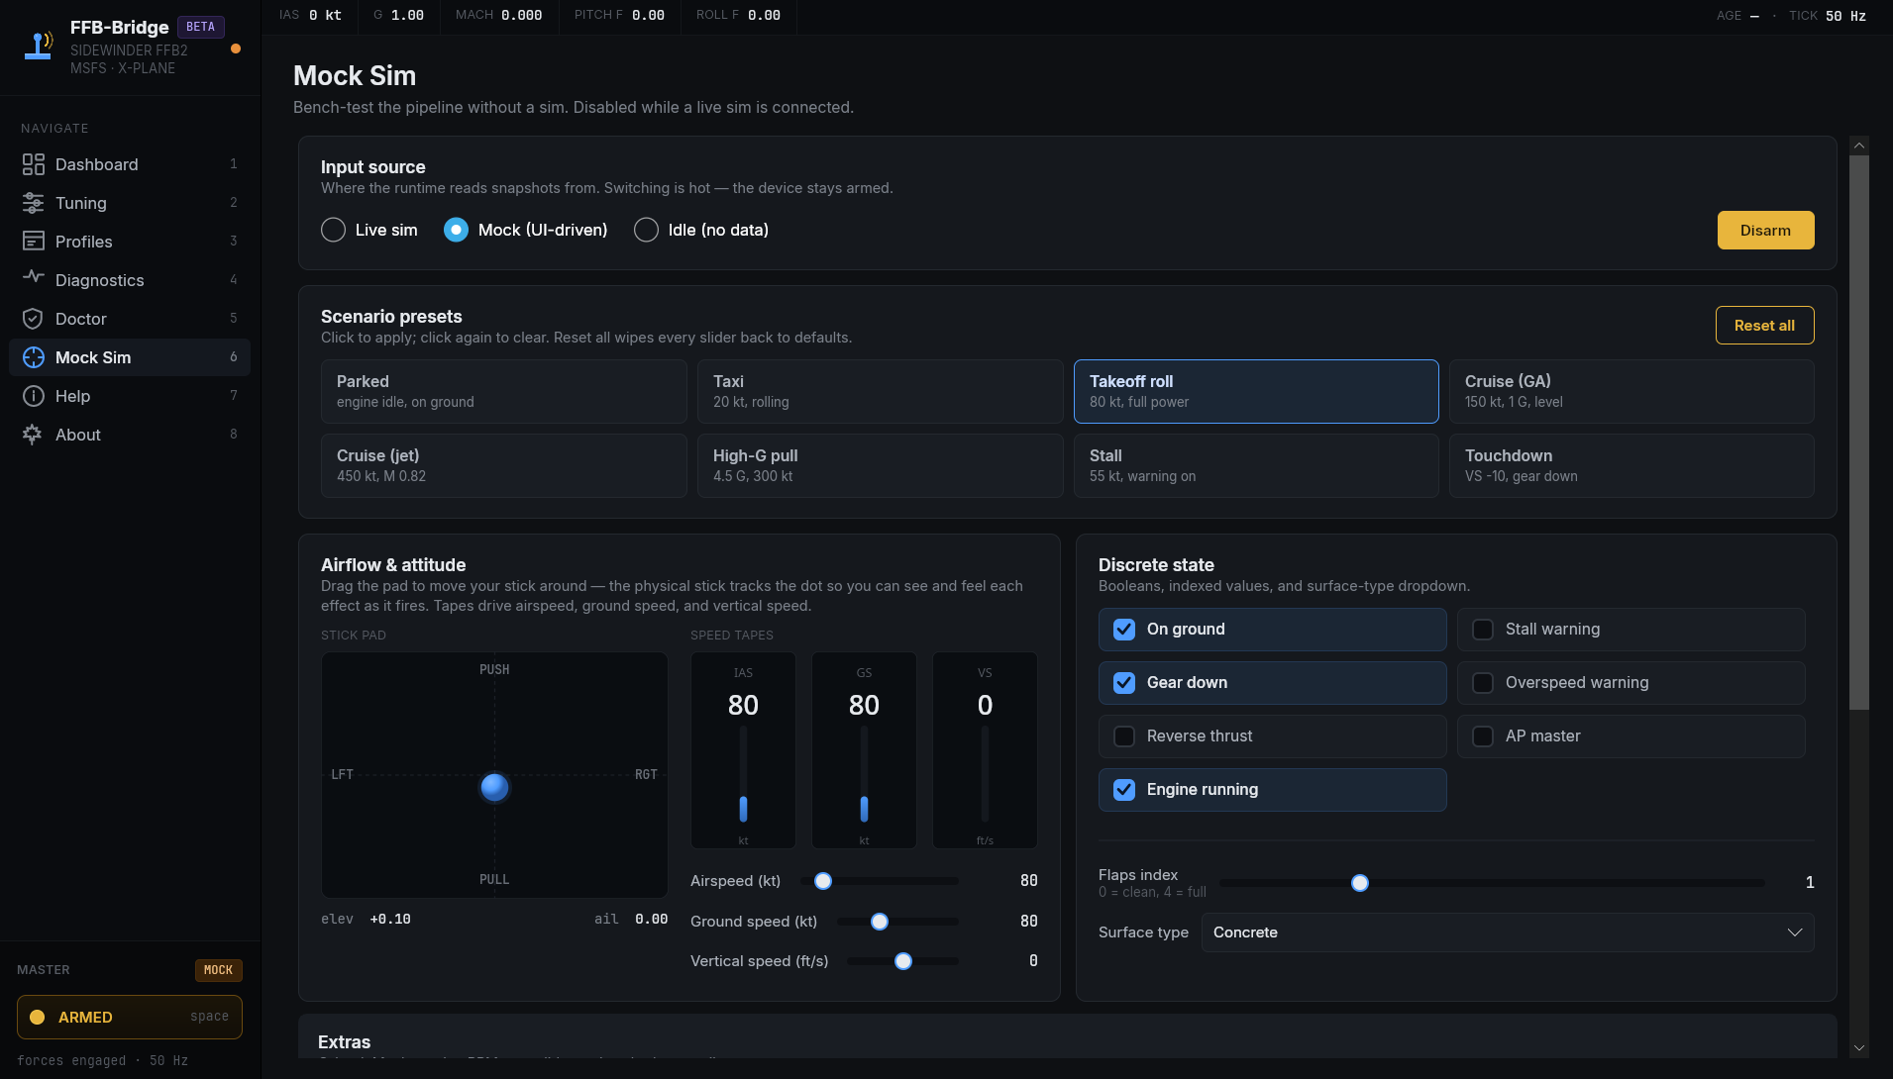The height and width of the screenshot is (1079, 1893).
Task: Click the Diagnostics pulse icon
Action: 33,278
